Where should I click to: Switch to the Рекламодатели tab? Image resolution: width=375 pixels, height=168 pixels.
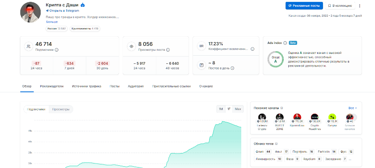(52, 86)
